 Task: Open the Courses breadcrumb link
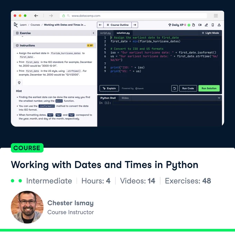coord(35,25)
